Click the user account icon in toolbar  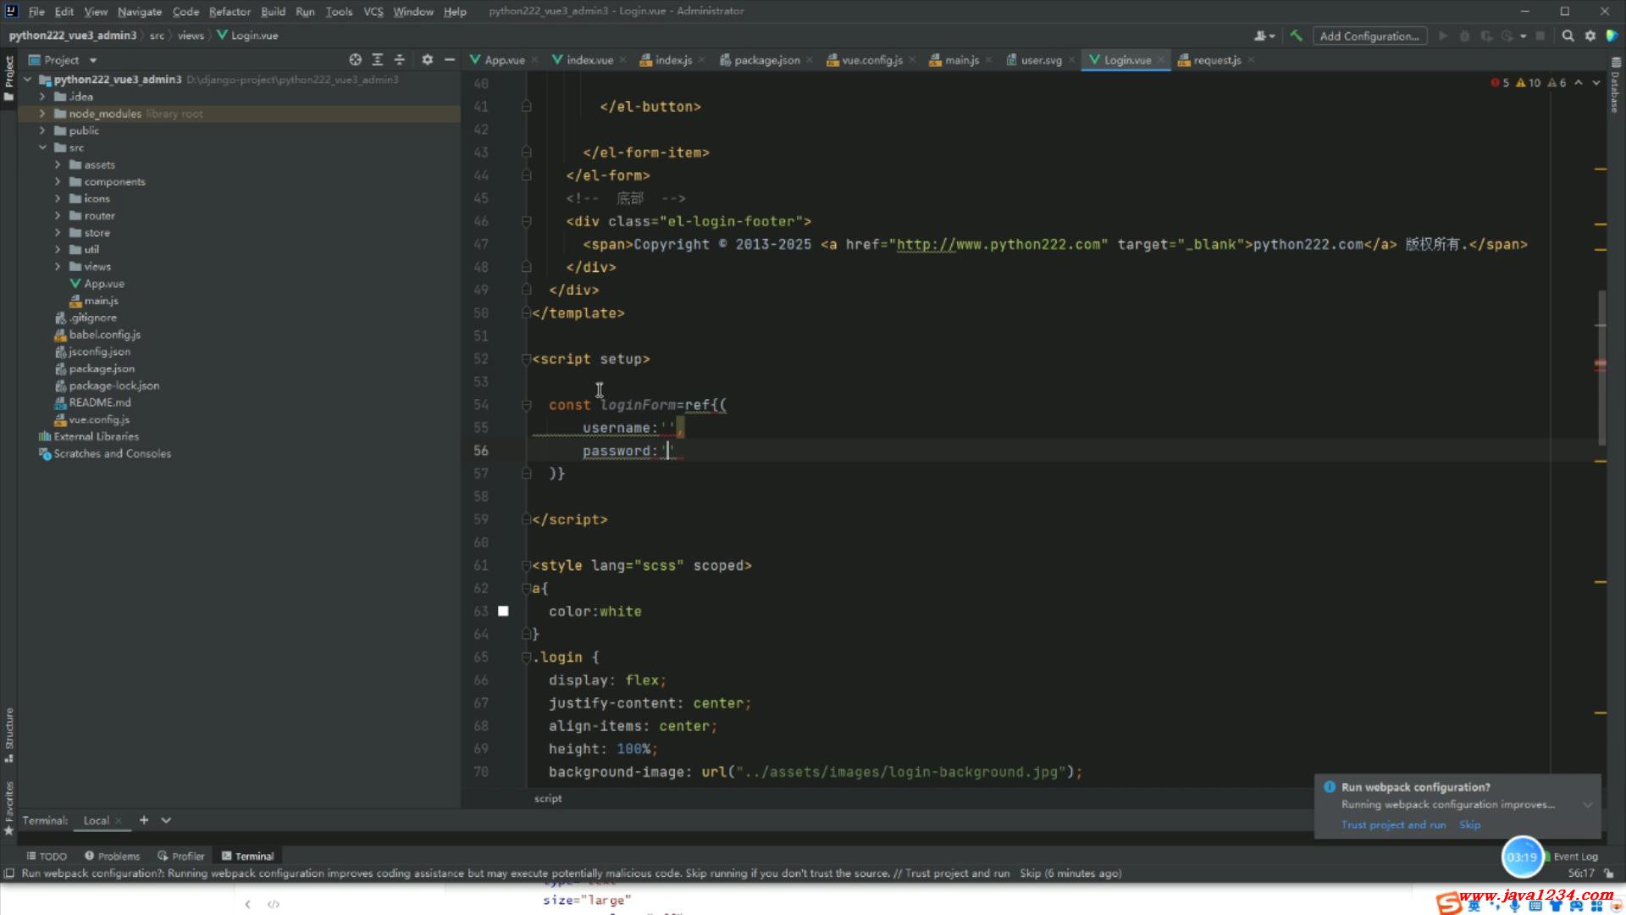[x=1264, y=36]
